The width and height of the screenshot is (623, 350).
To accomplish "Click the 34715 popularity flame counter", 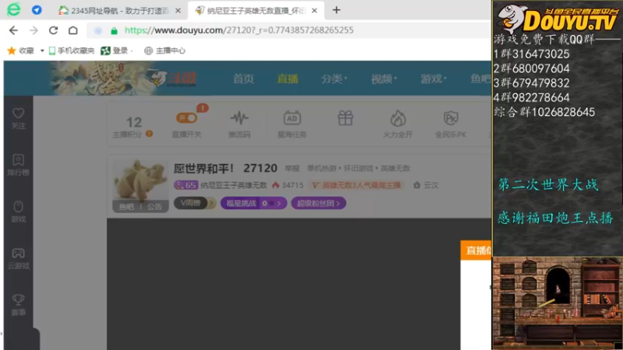I will pos(287,185).
